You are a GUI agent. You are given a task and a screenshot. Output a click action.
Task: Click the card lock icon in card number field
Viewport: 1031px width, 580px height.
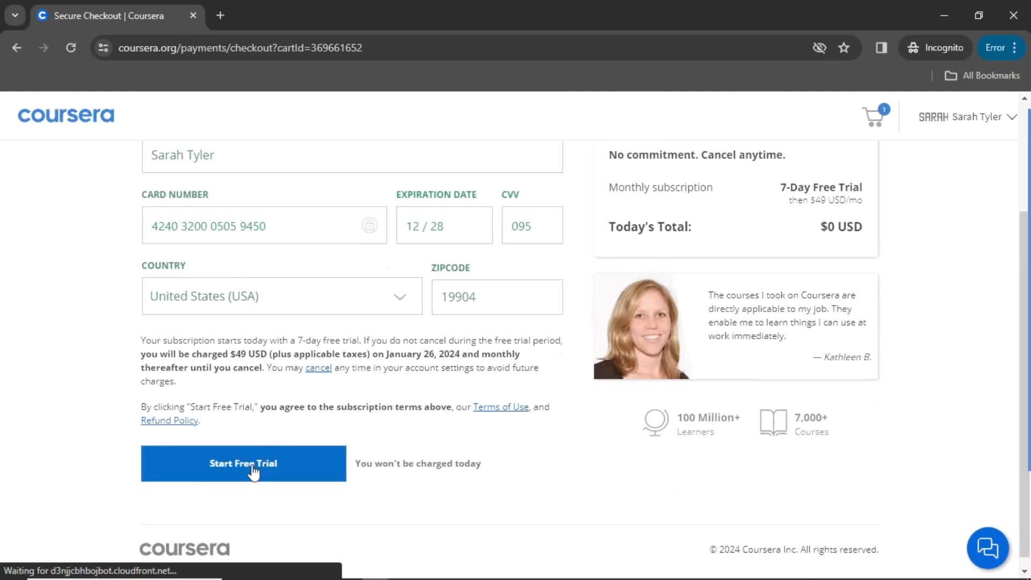pyautogui.click(x=369, y=226)
